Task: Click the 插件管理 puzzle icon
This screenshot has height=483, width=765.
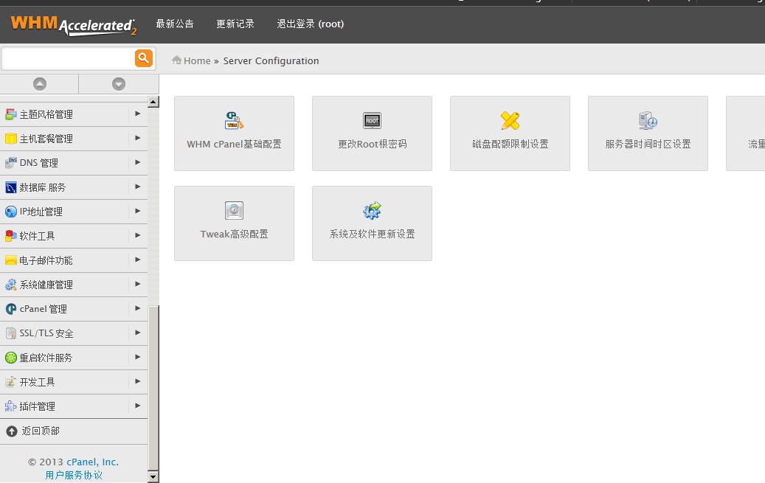Action: (11, 406)
